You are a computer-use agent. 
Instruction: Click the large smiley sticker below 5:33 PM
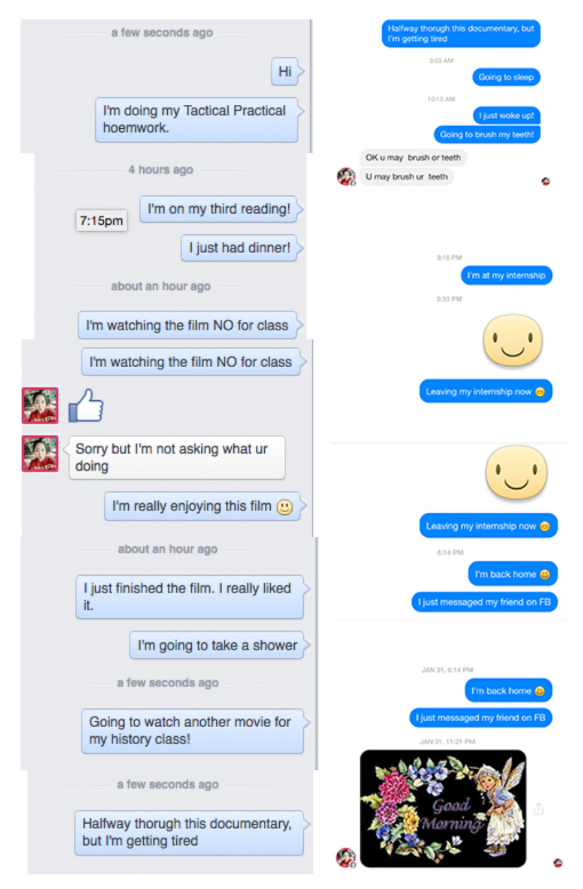(512, 340)
